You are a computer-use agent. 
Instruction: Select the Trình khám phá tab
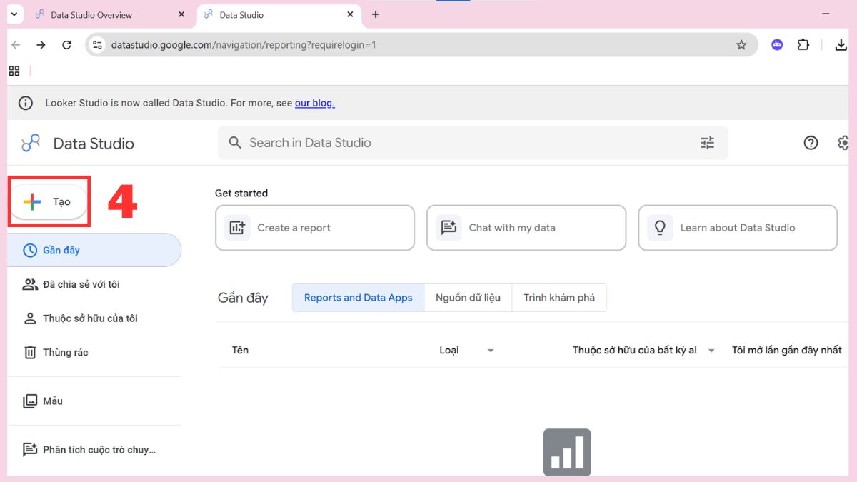pos(559,298)
